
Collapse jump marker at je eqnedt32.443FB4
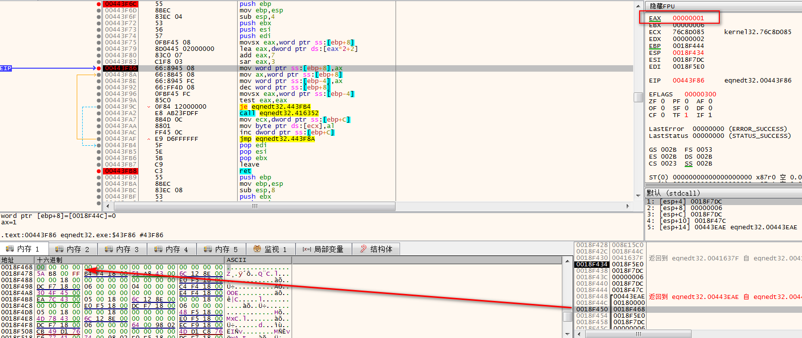pyautogui.click(x=149, y=107)
